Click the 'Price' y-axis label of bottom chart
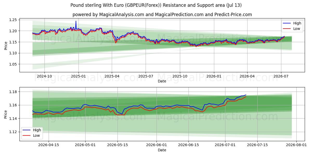This screenshot has height=156, width=312. 6,114
